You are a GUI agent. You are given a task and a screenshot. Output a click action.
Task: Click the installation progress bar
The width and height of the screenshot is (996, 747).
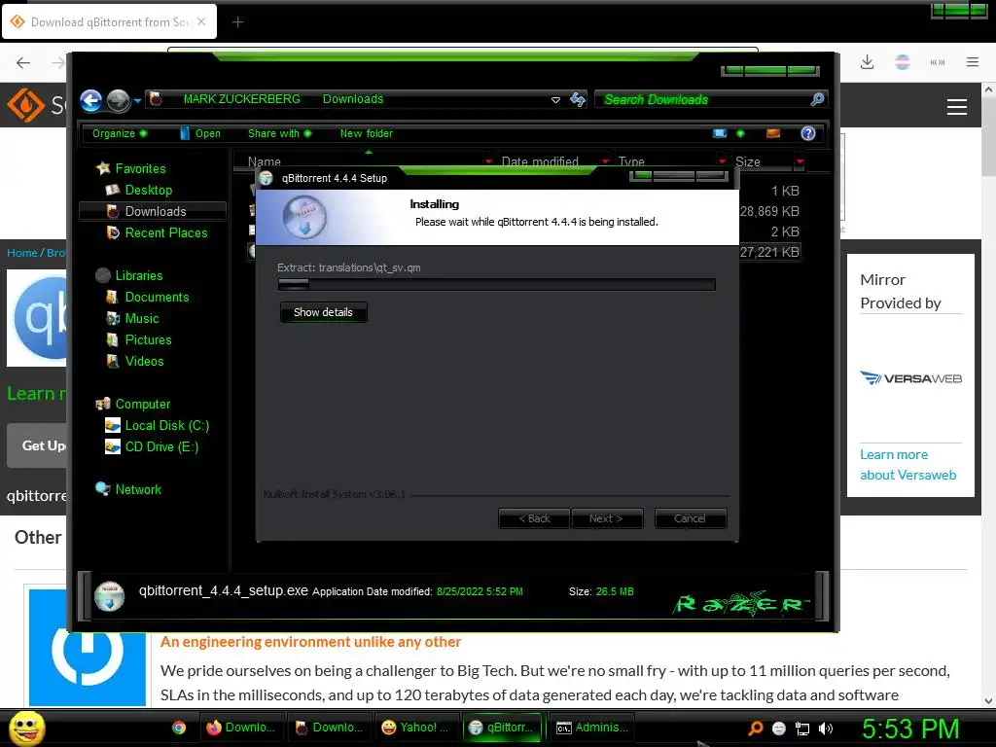(x=497, y=285)
